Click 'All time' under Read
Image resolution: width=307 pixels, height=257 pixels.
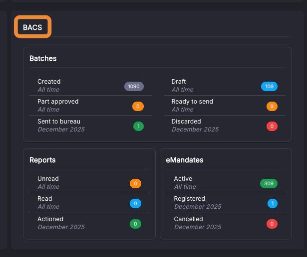[x=48, y=206]
